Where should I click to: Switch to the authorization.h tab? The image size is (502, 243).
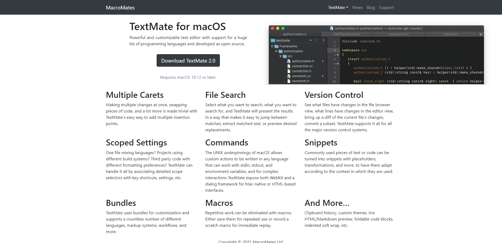pos(295,34)
